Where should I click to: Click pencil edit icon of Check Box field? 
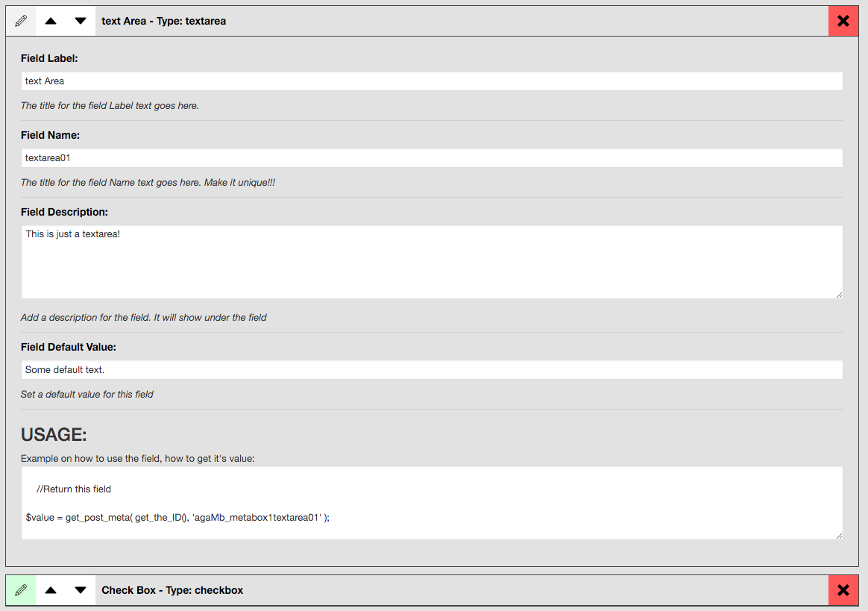tap(21, 590)
